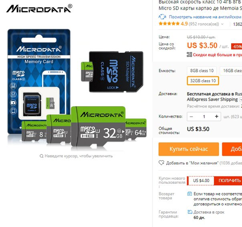
Task: Click the Купить сейчас button
Action: click(189, 149)
